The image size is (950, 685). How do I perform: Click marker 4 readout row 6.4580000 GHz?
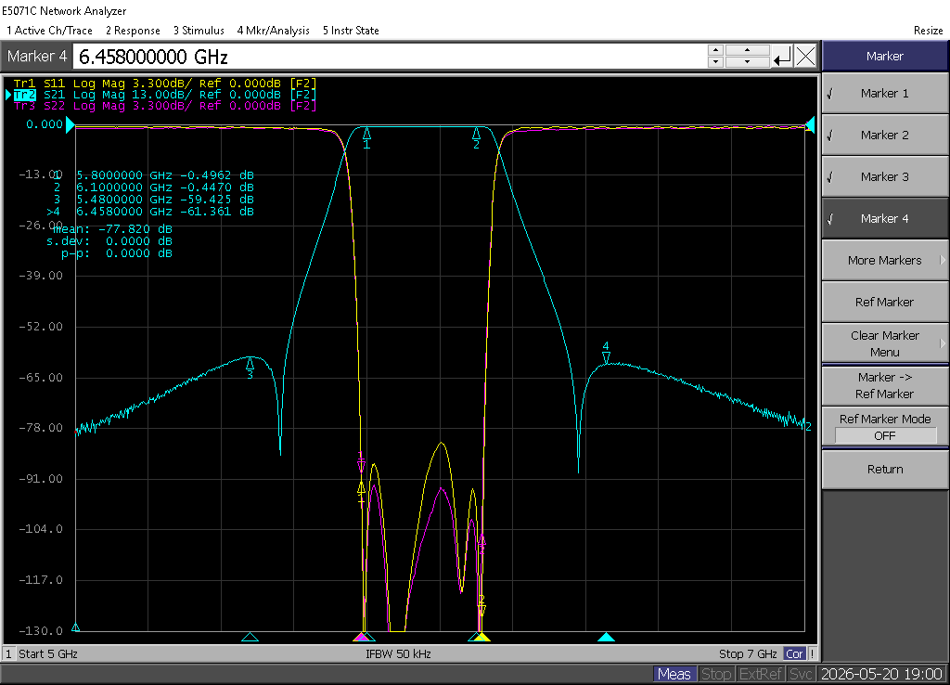point(151,212)
